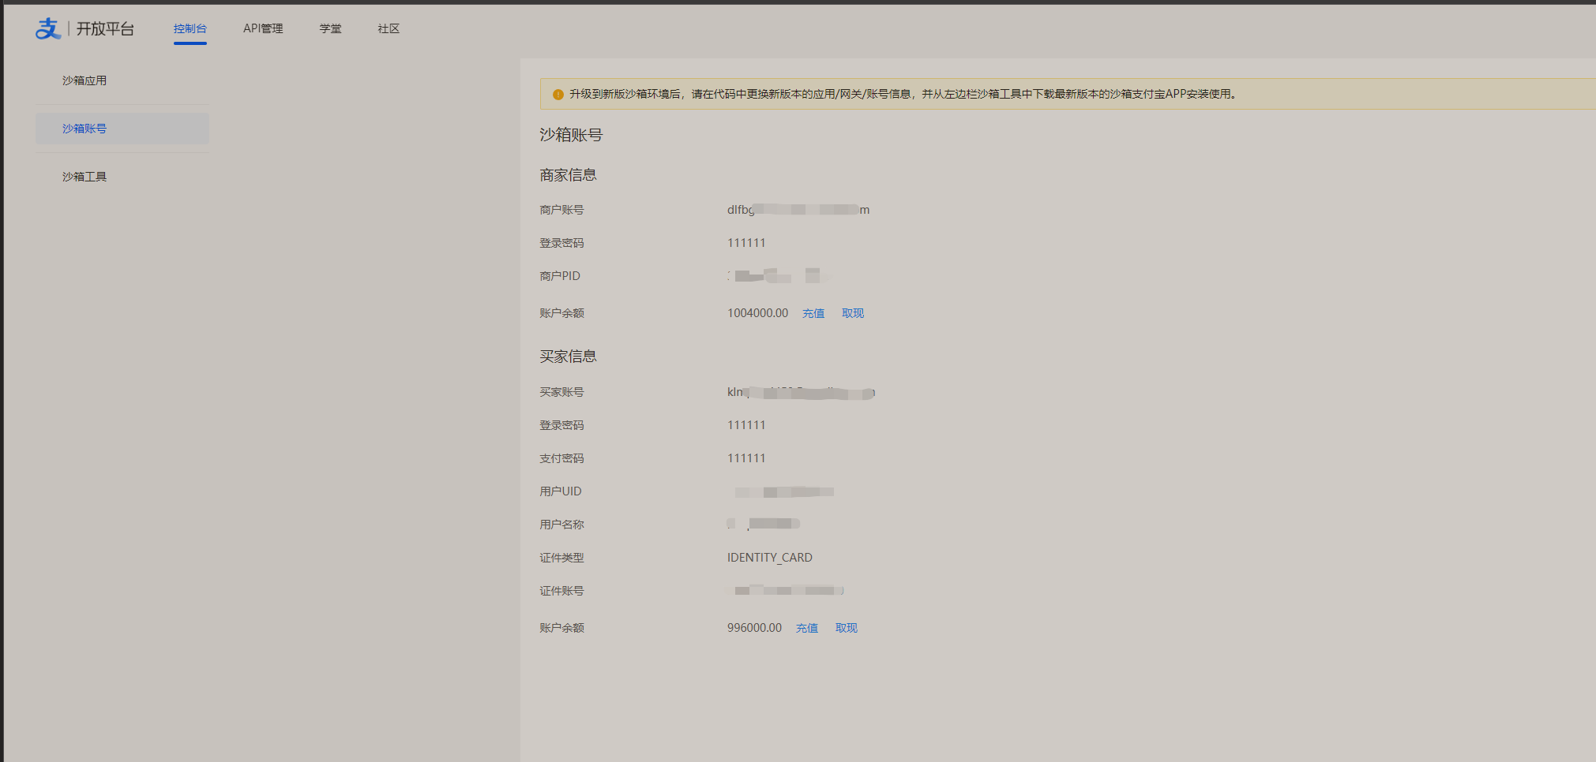
Task: Click the 商家信息 section heading
Action: pyautogui.click(x=568, y=175)
